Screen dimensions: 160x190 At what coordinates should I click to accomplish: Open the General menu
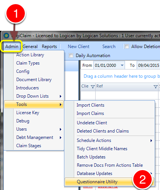pos(30,47)
